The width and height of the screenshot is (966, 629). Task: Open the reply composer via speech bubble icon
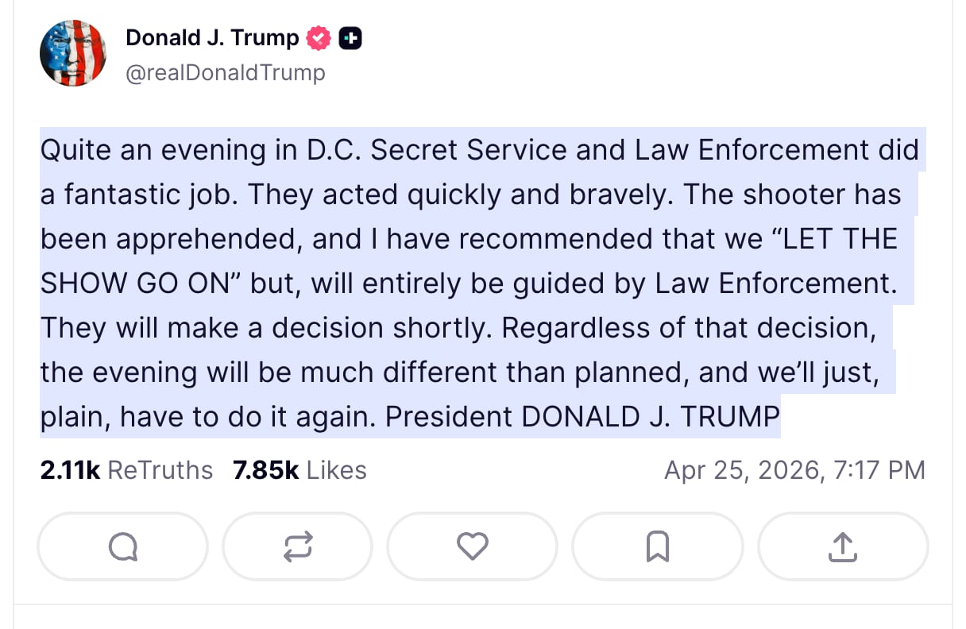pos(122,546)
